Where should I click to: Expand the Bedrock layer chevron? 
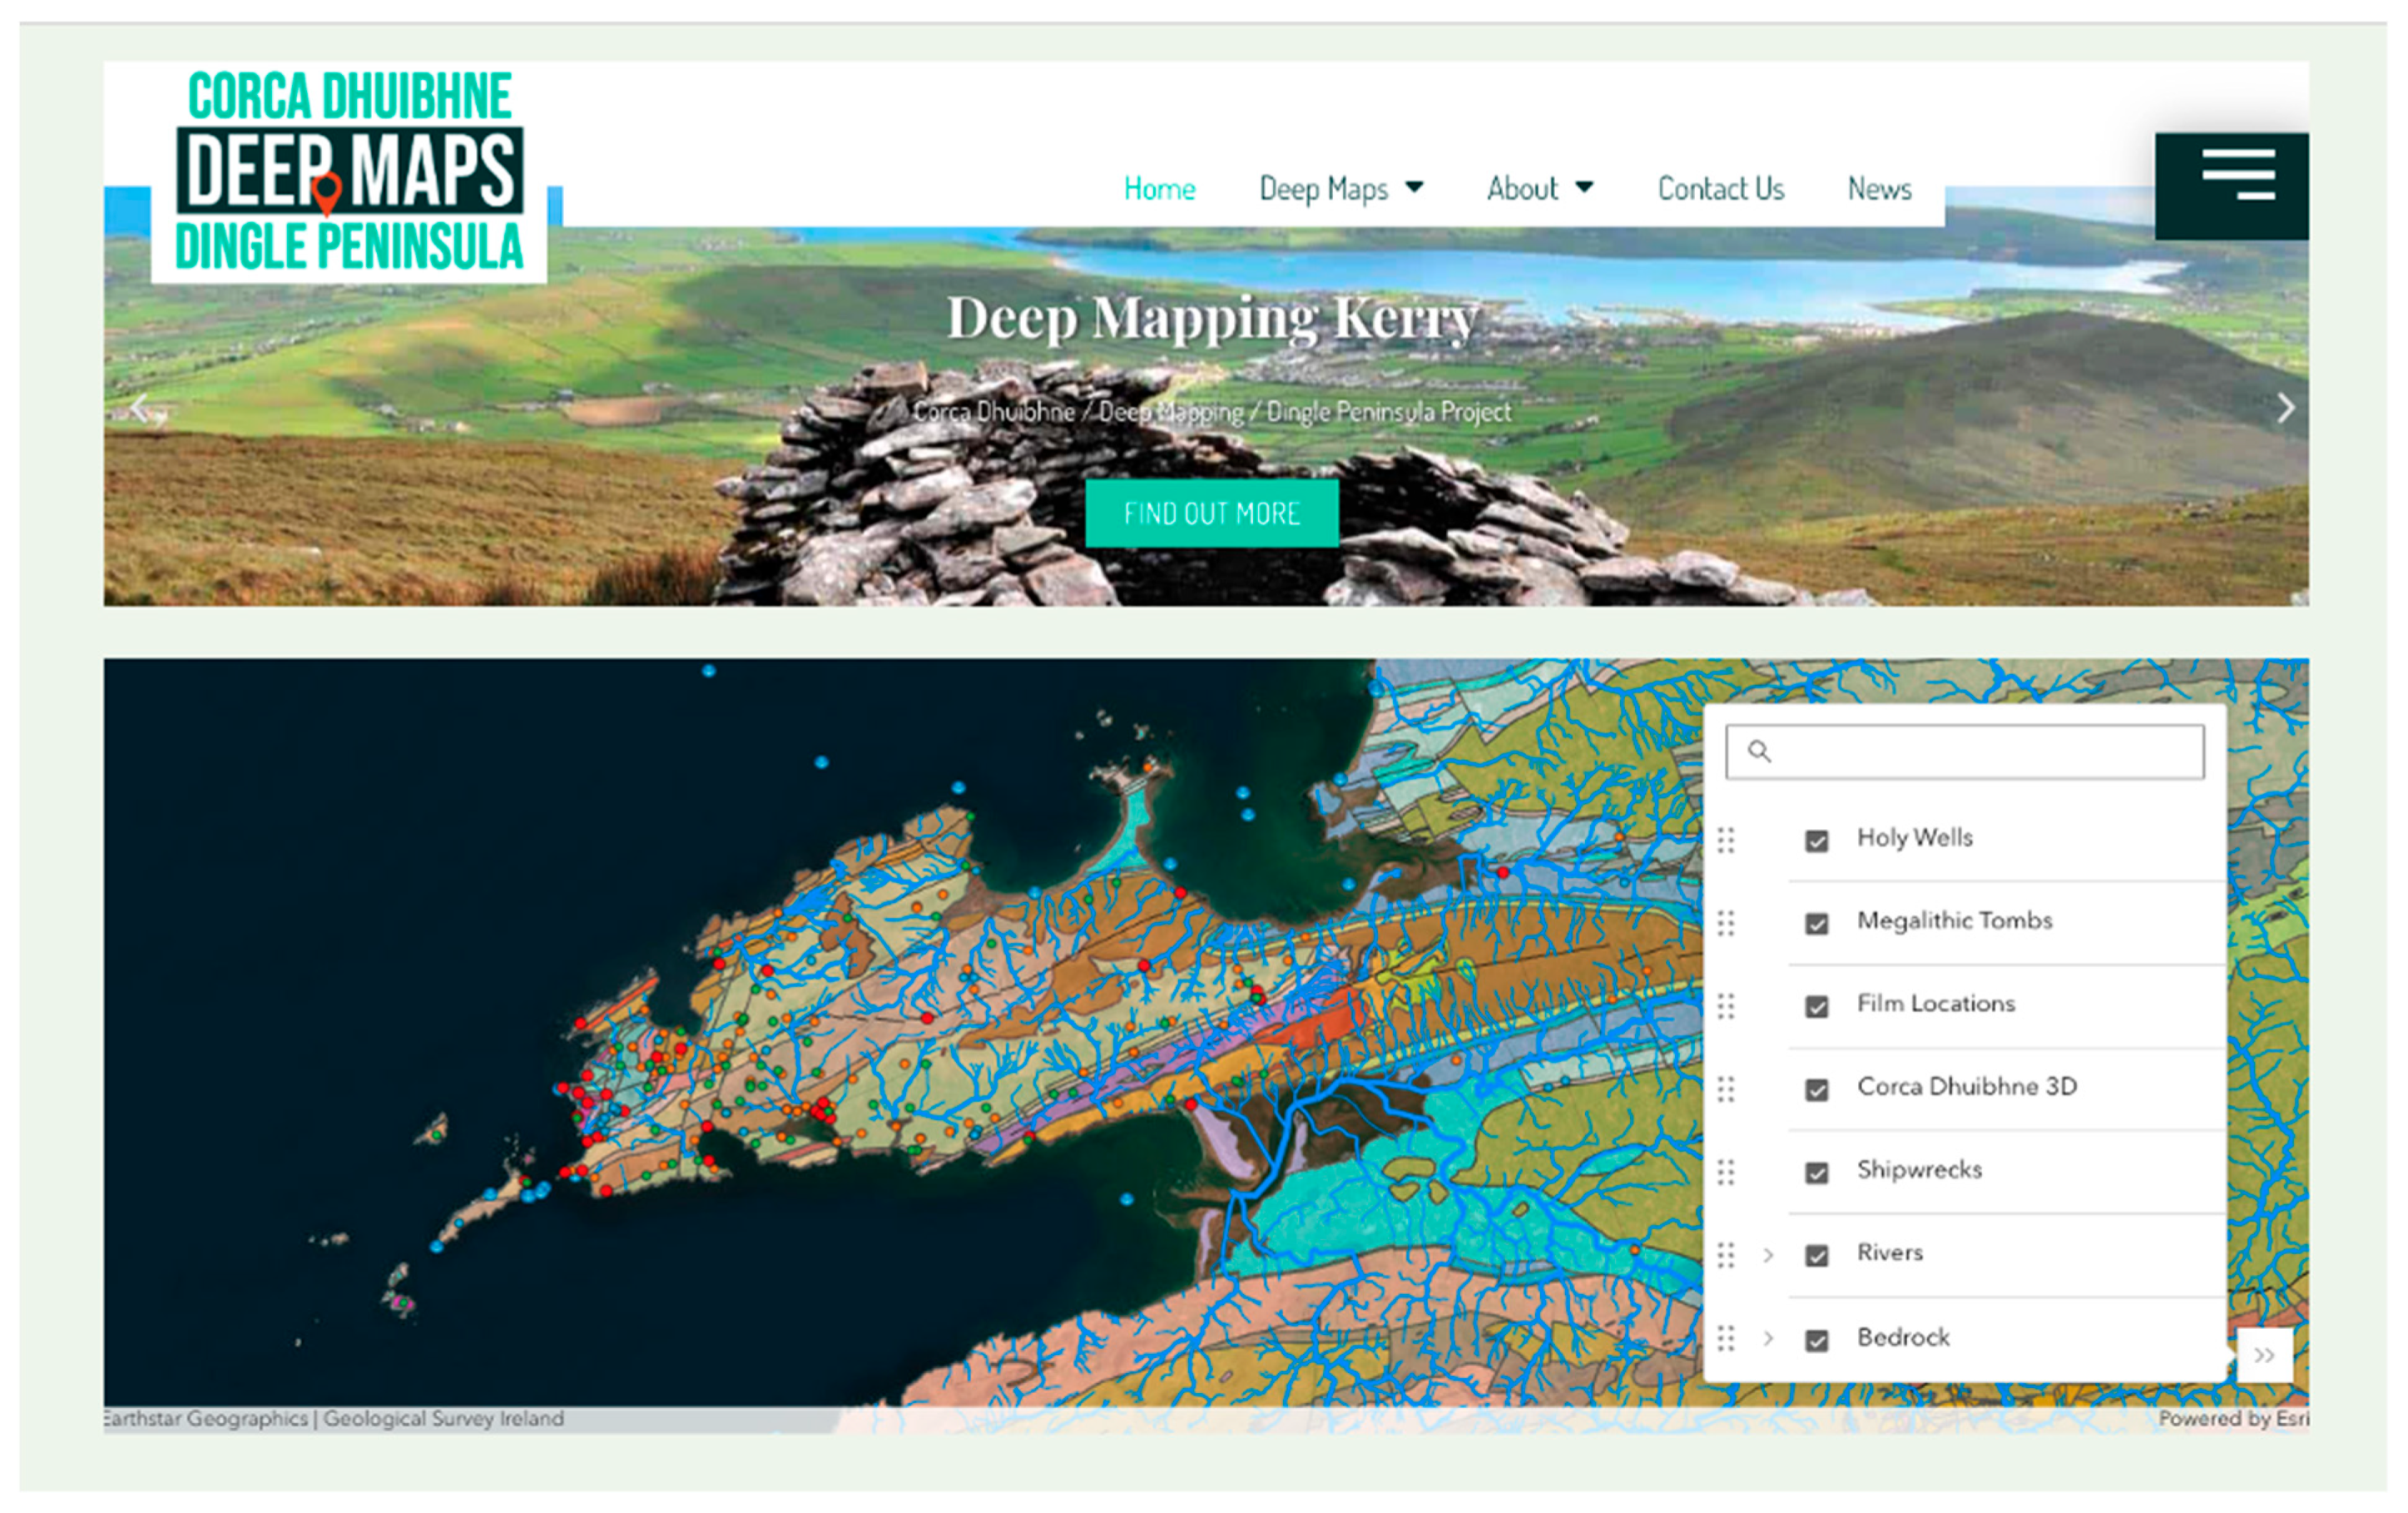(1768, 1338)
